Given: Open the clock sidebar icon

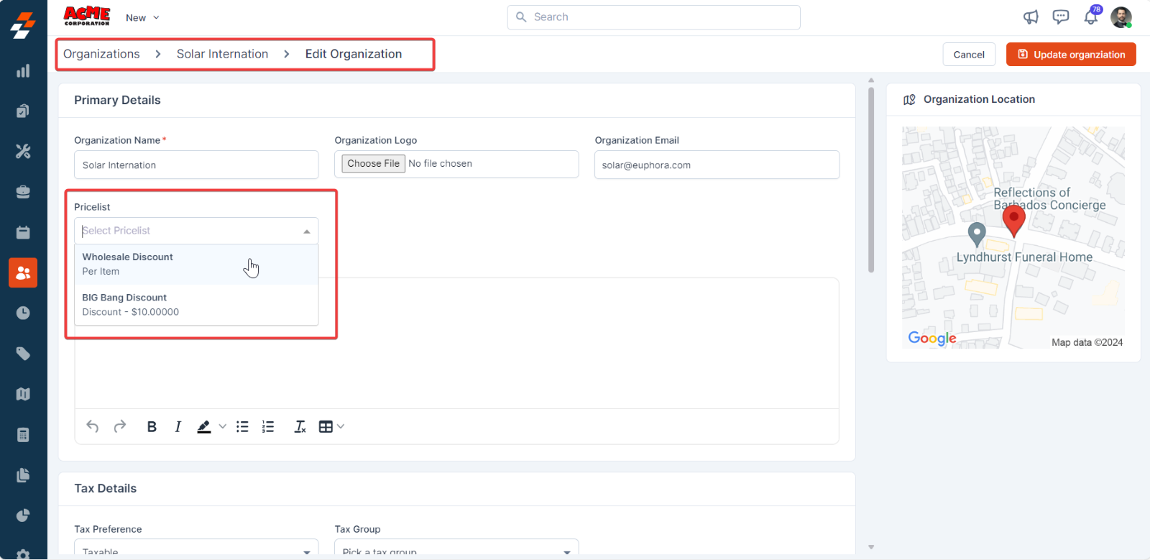Looking at the screenshot, I should 23,313.
